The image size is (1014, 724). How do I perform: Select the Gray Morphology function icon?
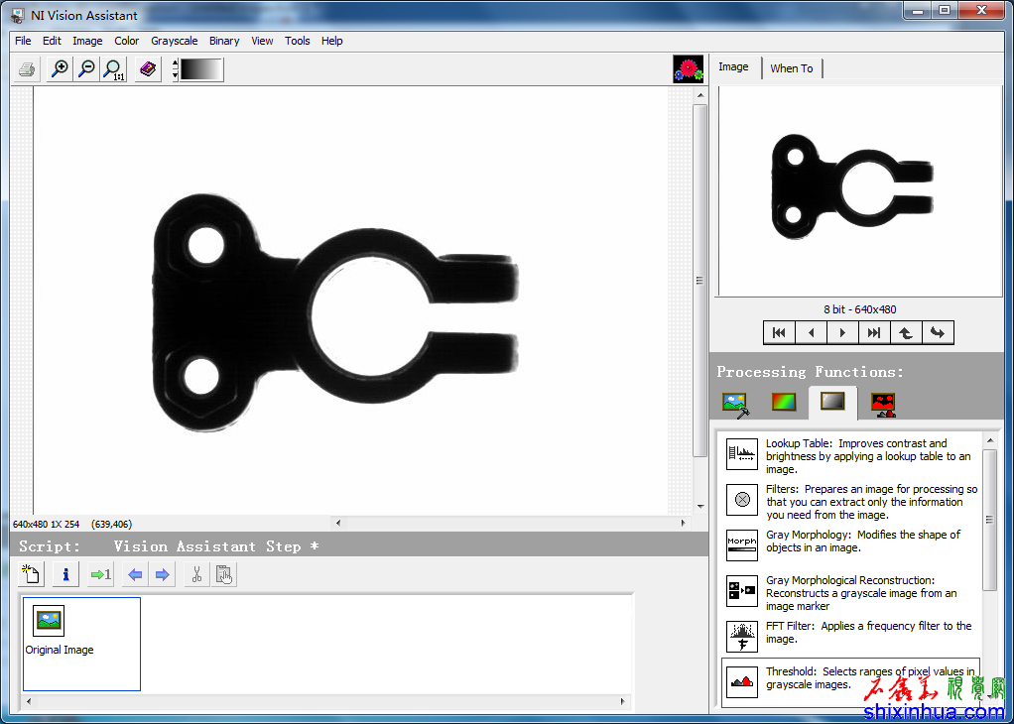(741, 545)
